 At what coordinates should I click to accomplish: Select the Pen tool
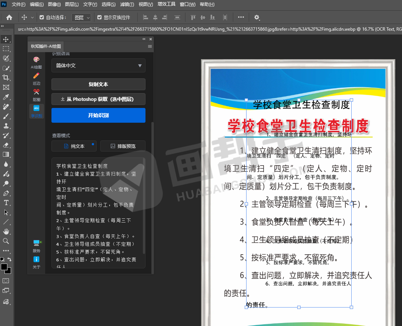(x=6, y=193)
